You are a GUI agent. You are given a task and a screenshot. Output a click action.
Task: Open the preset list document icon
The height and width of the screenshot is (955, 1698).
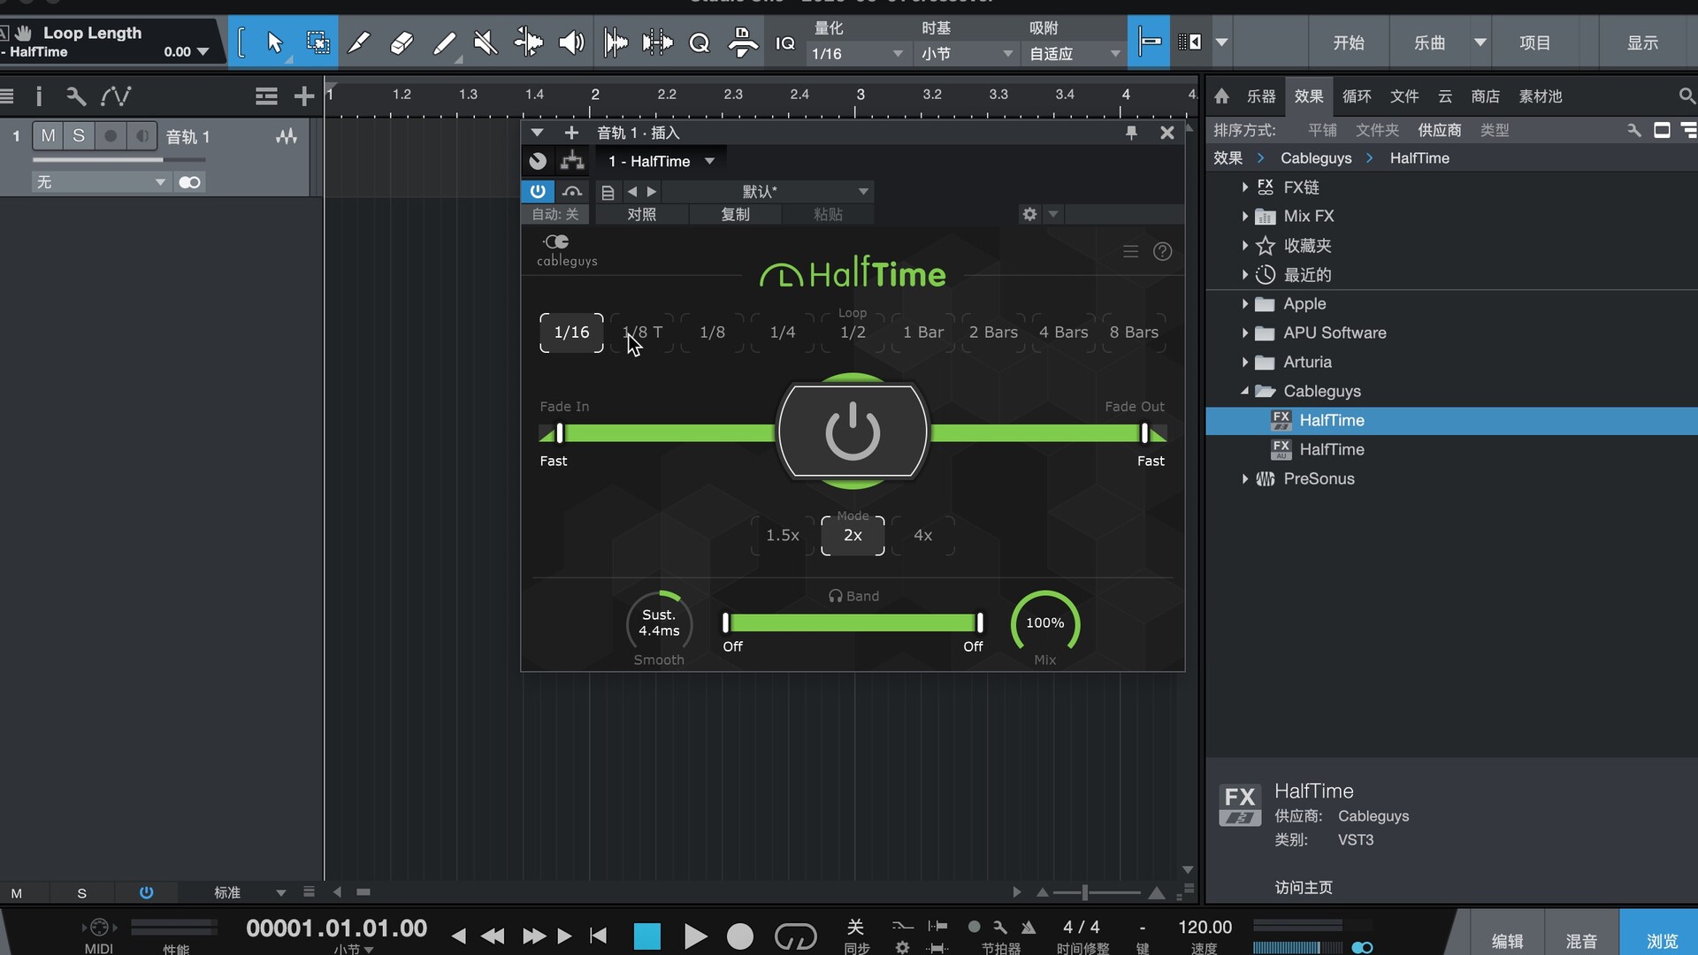click(x=608, y=192)
